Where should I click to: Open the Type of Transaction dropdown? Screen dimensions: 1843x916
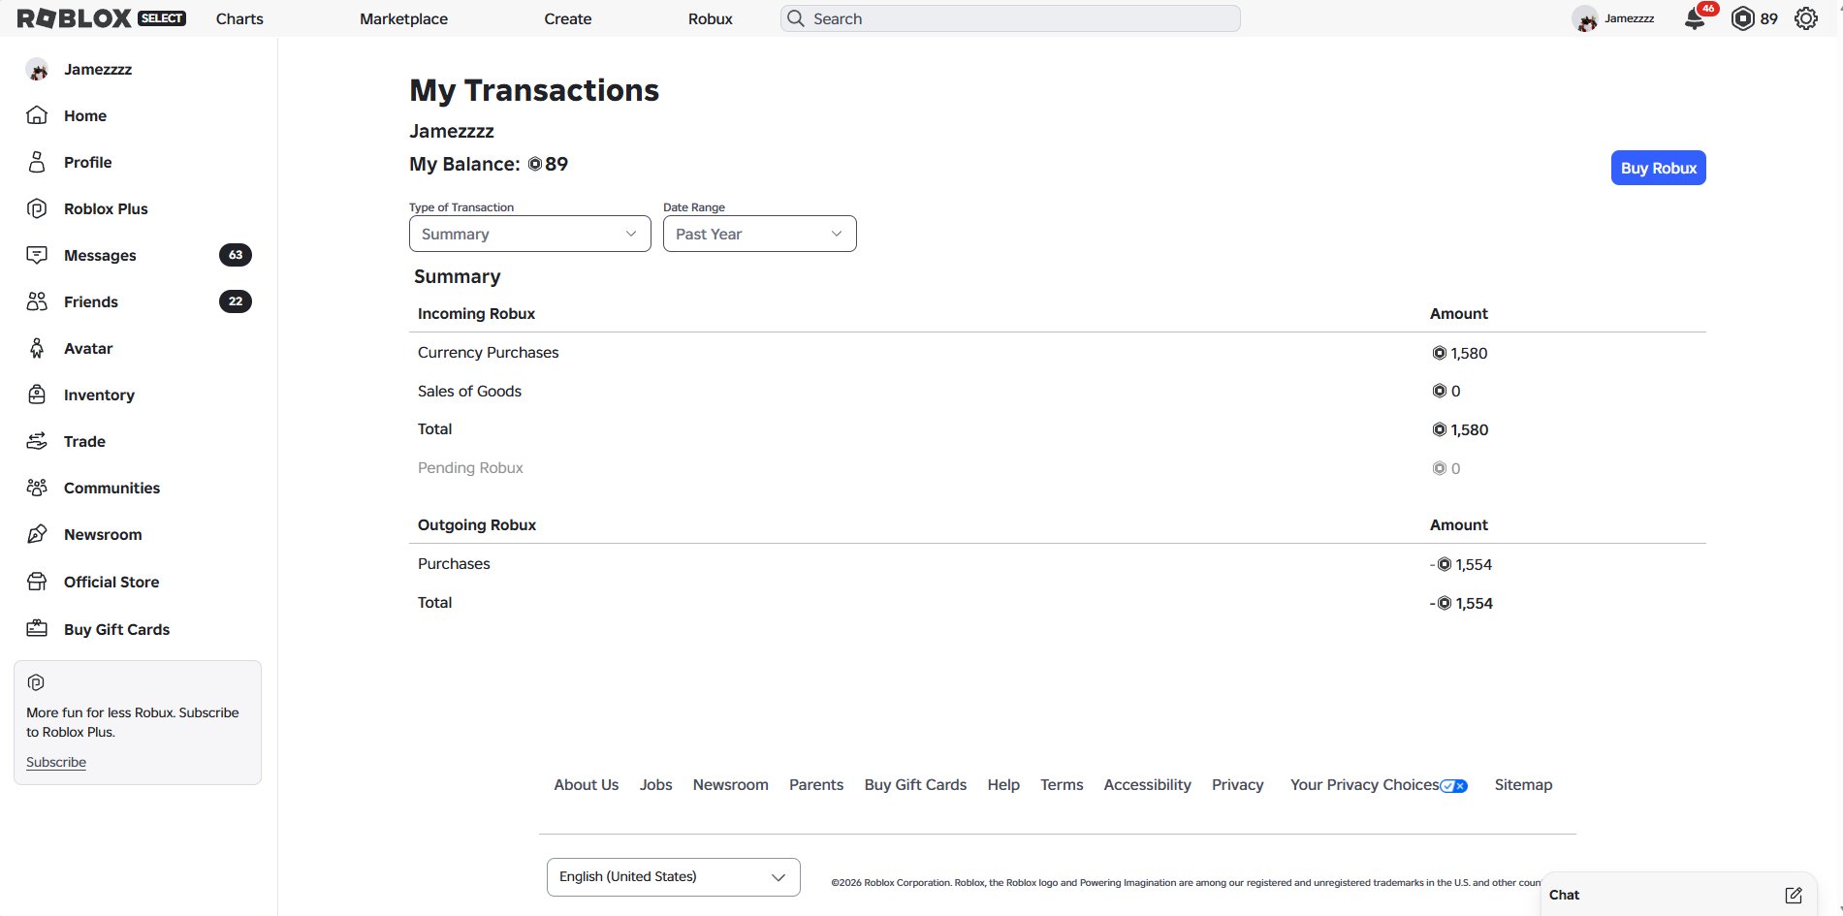(530, 234)
